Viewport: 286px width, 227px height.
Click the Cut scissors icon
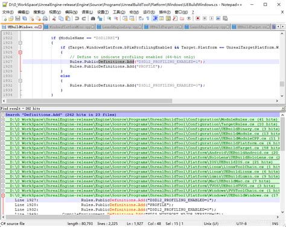[54, 19]
